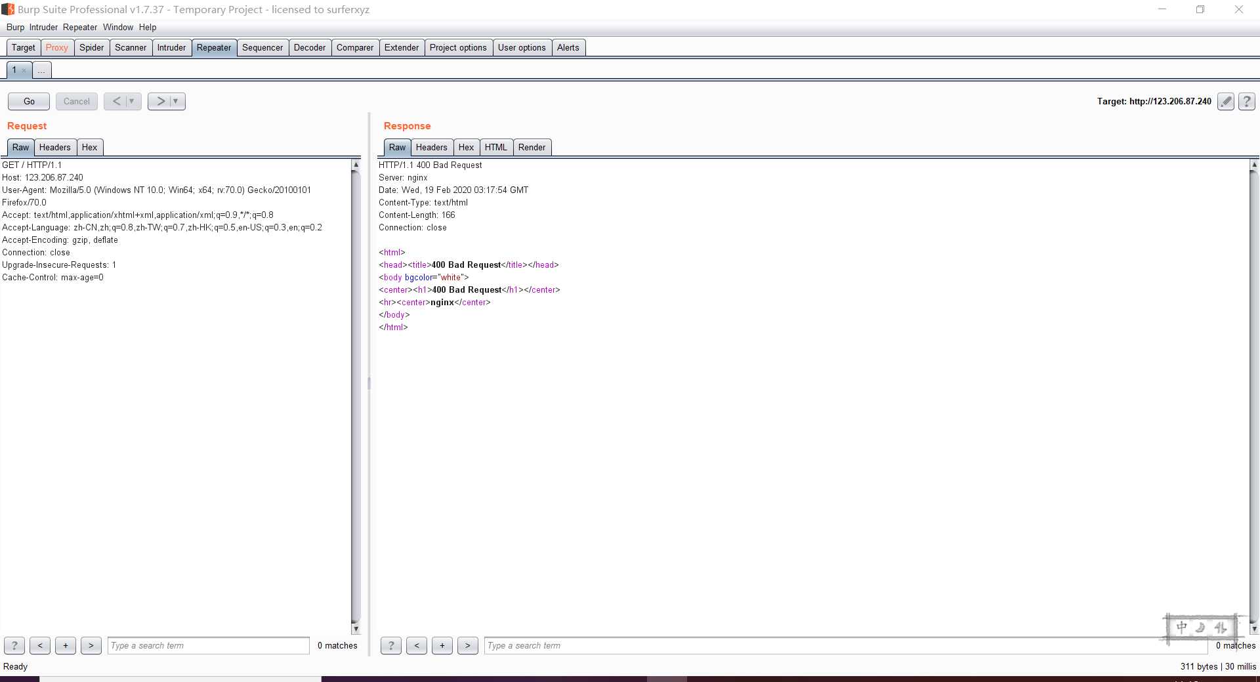Viewport: 1260px width, 682px height.
Task: Jump to next request search match
Action: pos(91,646)
